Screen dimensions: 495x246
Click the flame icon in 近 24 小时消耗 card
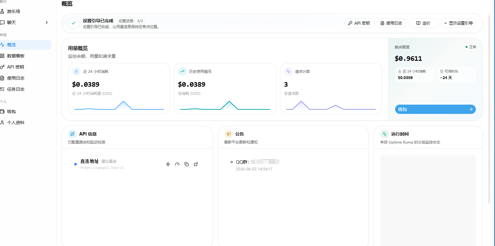[76, 71]
